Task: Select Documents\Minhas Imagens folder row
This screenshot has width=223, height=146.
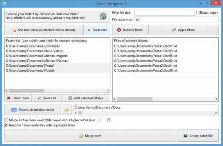Action: [x=57, y=56]
